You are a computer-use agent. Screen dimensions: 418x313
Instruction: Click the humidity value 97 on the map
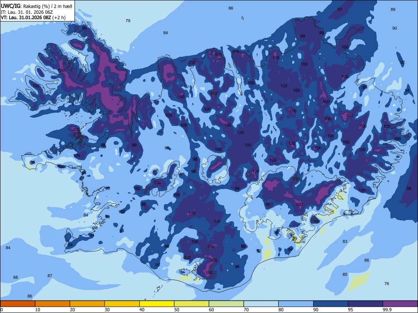tap(340, 9)
